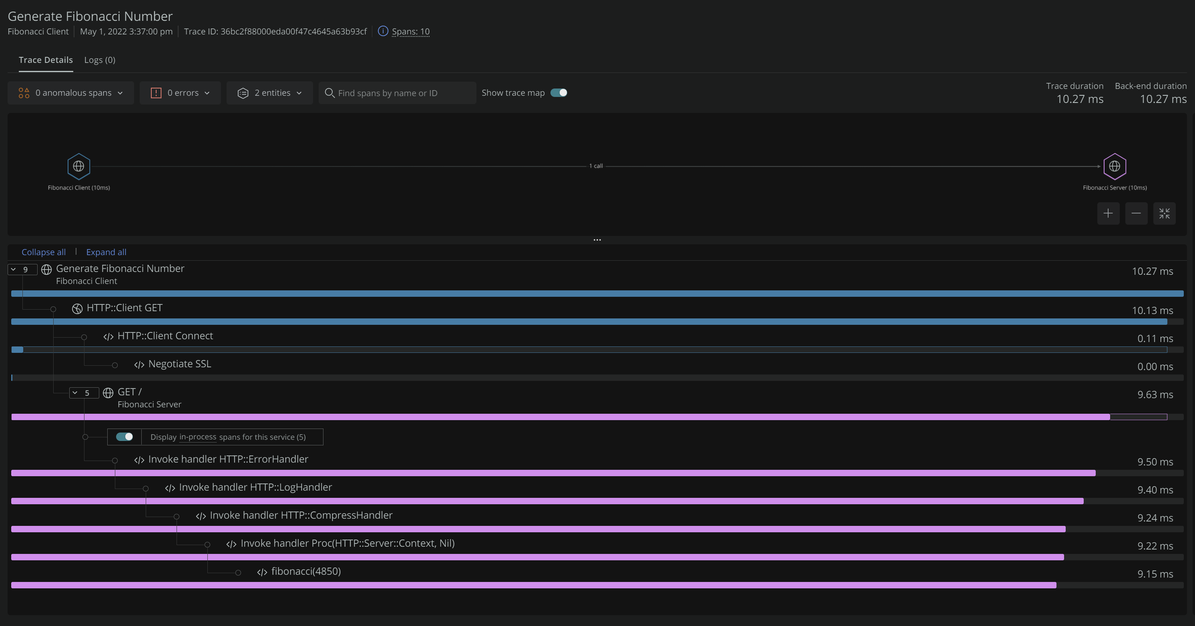Click the fit-to-view trace map icon
The image size is (1195, 626).
(1164, 213)
